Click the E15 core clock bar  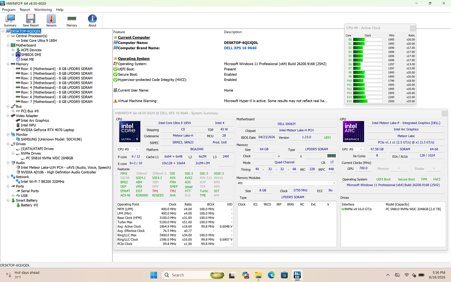pos(368,101)
